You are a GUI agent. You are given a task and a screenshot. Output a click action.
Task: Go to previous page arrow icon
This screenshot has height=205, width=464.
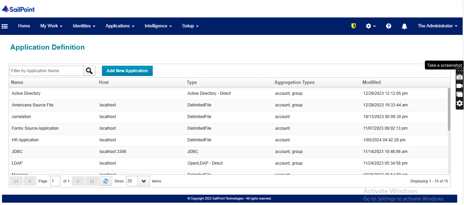click(30, 181)
